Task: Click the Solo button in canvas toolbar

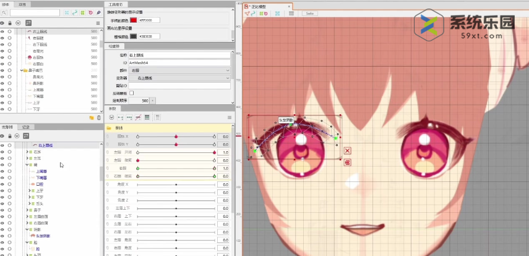Action: 310,13
